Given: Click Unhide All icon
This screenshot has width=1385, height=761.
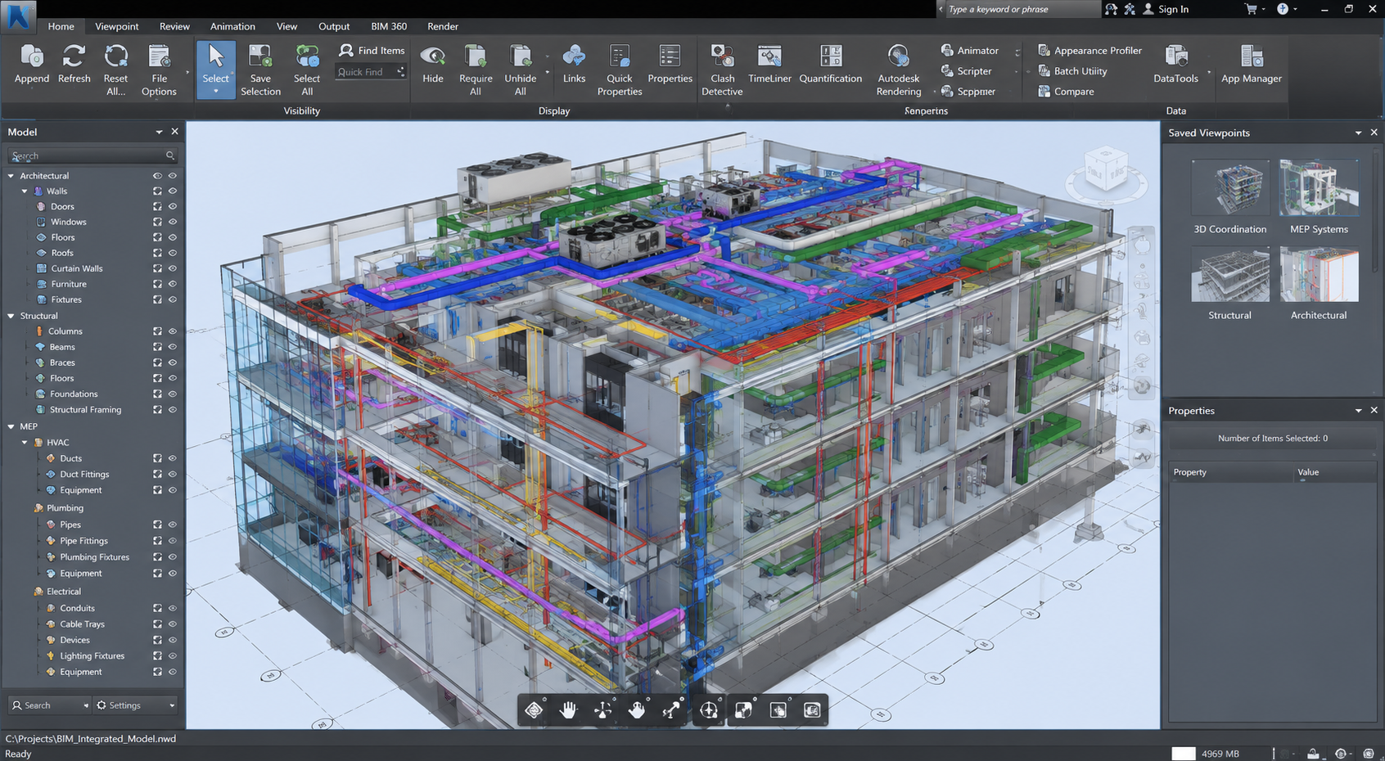Looking at the screenshot, I should [x=521, y=56].
